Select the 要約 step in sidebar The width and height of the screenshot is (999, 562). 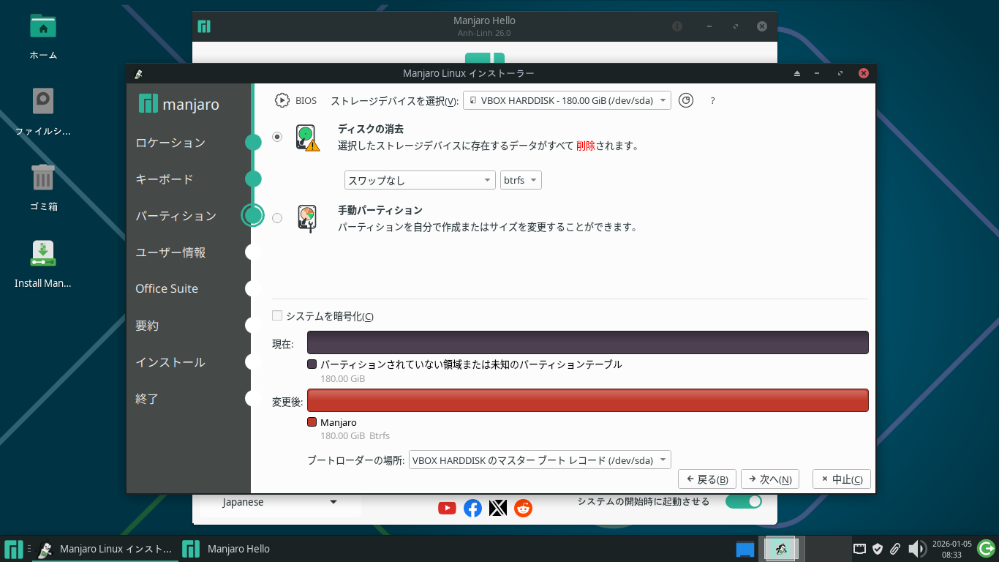pyautogui.click(x=147, y=326)
